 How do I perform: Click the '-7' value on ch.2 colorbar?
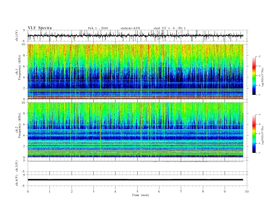(259, 153)
